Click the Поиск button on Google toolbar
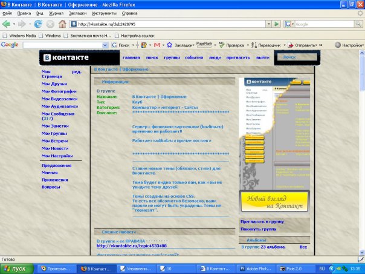365x274 pixels. click(x=121, y=45)
